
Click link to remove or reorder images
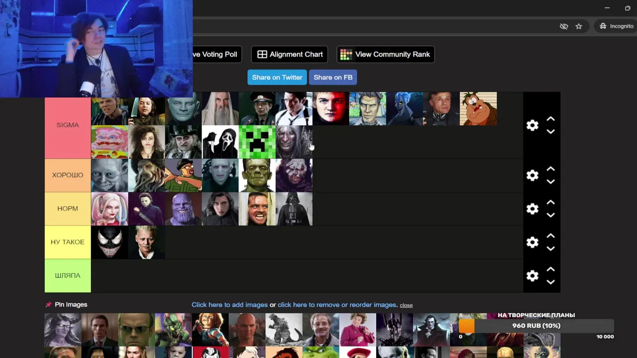click(337, 305)
